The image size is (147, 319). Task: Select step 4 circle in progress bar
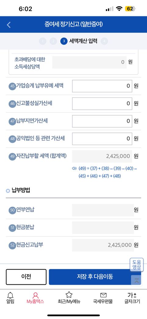(x=104, y=41)
